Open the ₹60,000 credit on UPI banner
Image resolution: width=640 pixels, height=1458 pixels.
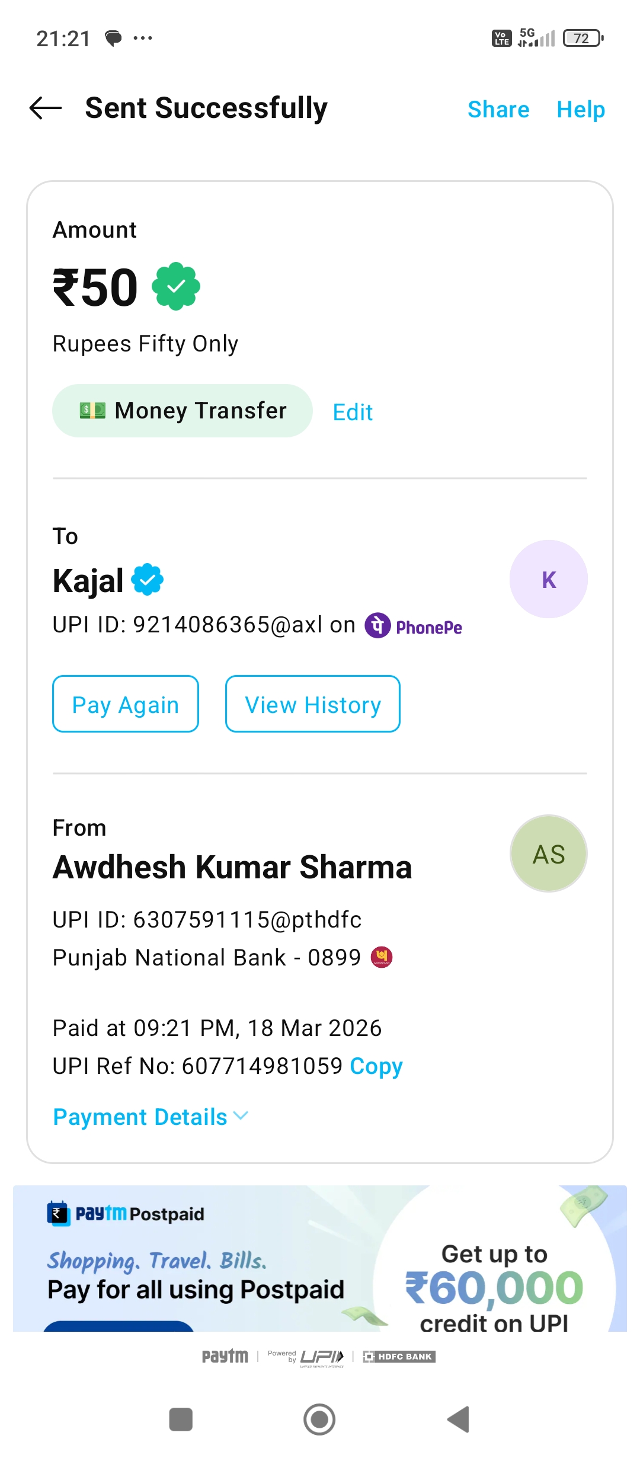pos(494,1286)
